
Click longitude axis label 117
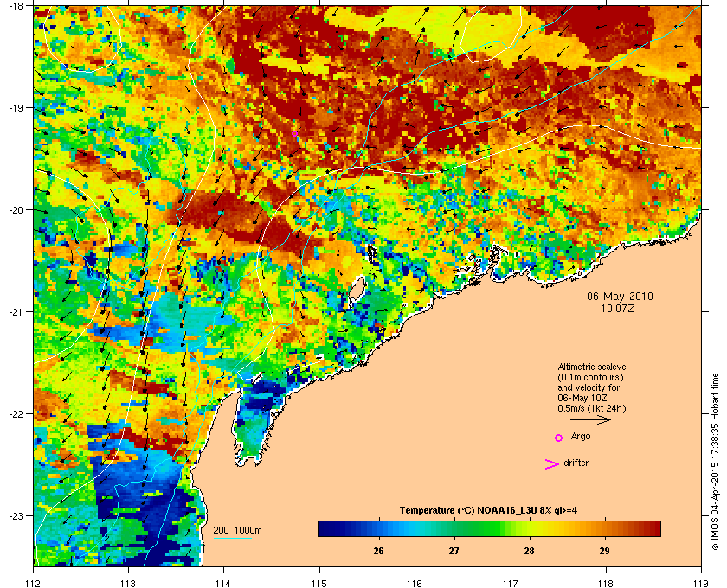click(511, 584)
